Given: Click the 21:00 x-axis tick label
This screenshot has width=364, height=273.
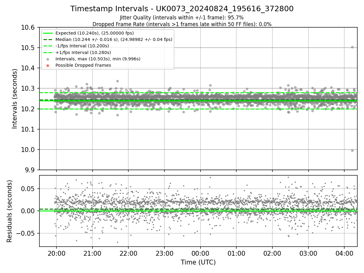Looking at the screenshot, I should [92, 253].
